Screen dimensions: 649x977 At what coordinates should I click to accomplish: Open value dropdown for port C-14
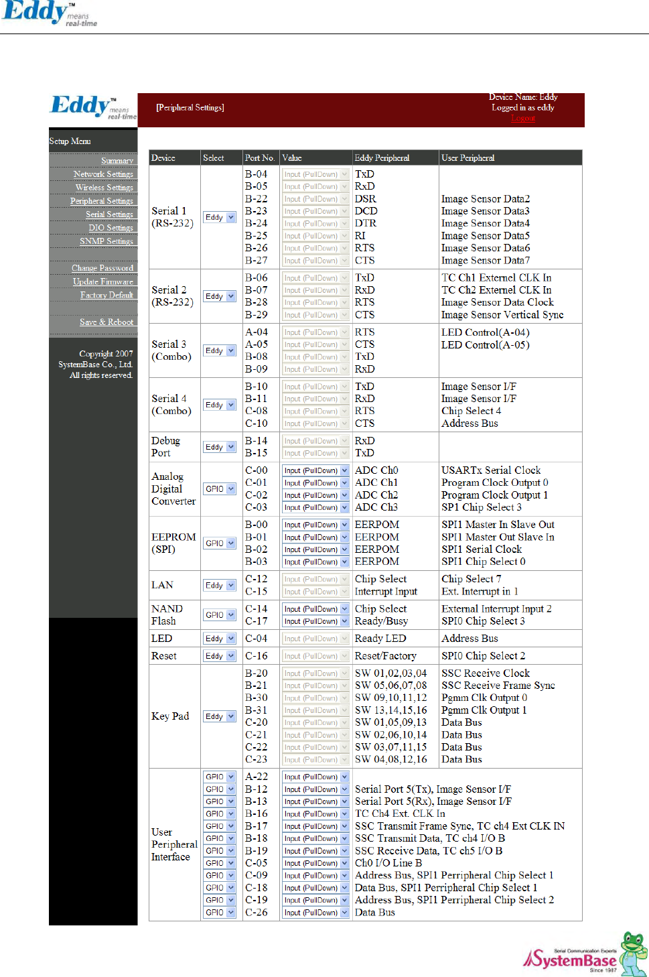[x=315, y=609]
